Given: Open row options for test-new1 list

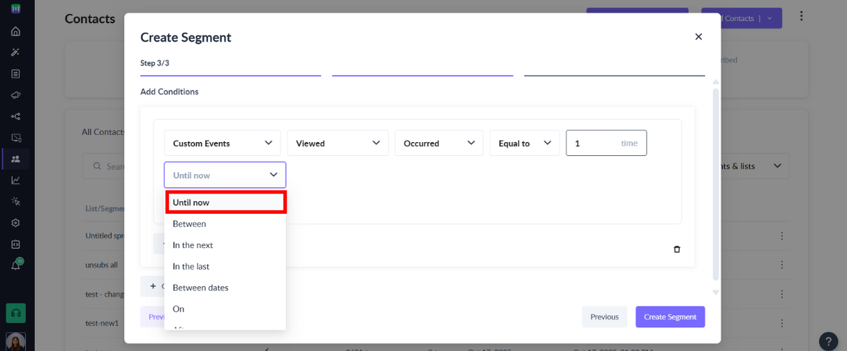Looking at the screenshot, I should pos(782,323).
